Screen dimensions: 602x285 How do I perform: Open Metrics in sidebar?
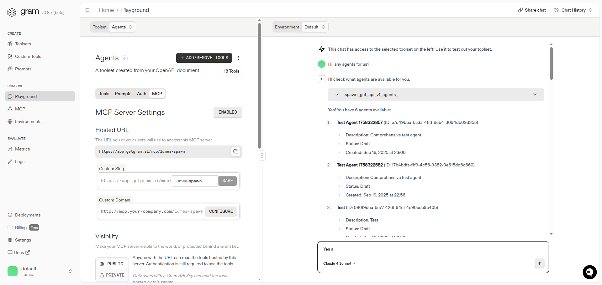[40, 149]
